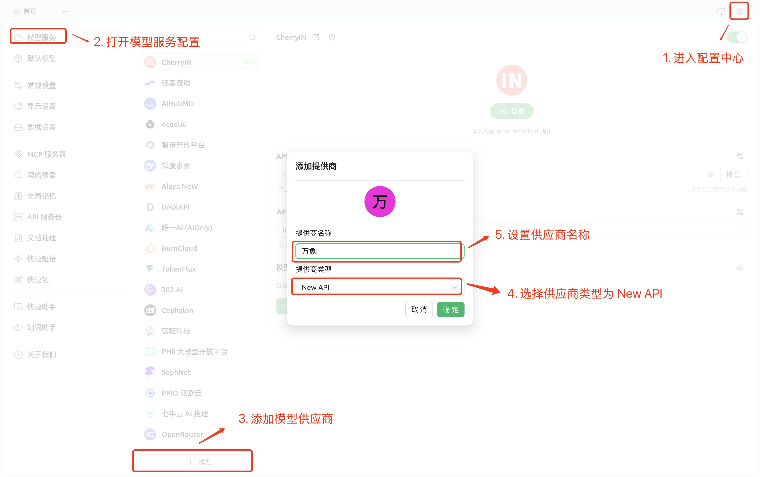Image resolution: width=760 pixels, height=477 pixels.
Task: Open the API key settings sliders icon
Action: point(740,156)
